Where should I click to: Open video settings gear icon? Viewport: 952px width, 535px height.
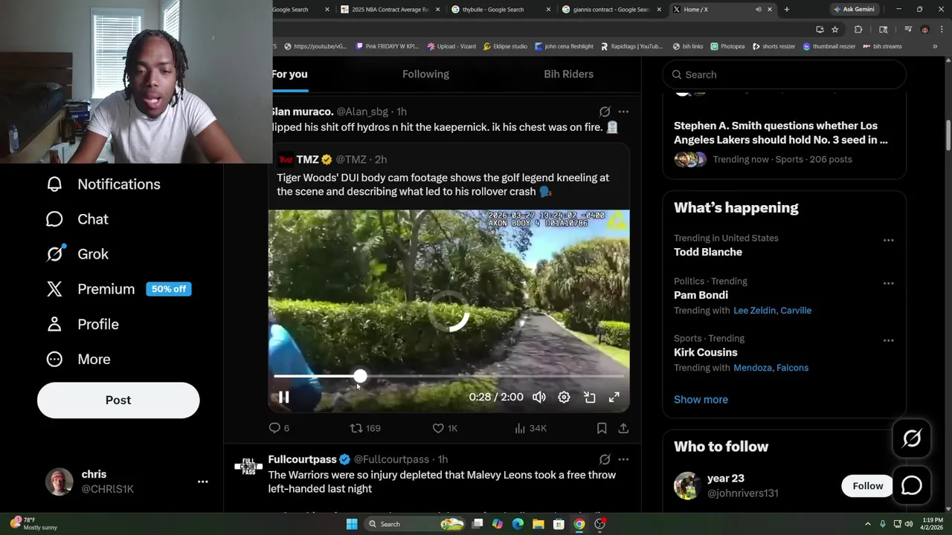tap(564, 398)
